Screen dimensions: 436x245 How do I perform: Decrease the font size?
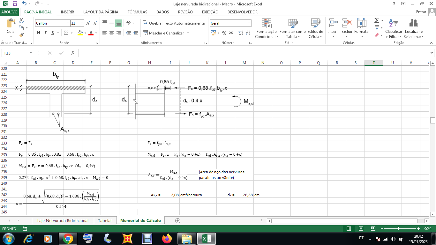tap(95, 23)
